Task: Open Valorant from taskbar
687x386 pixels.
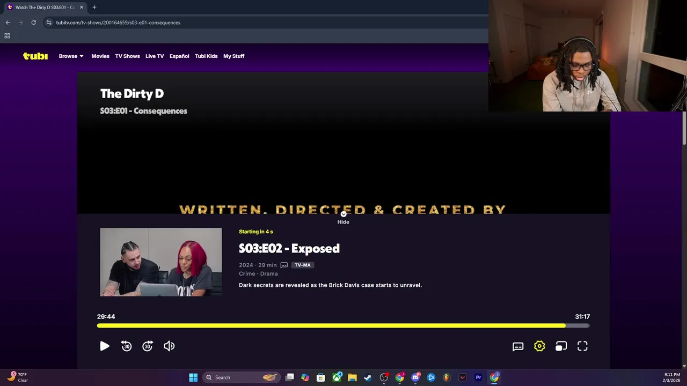Action: click(x=463, y=377)
